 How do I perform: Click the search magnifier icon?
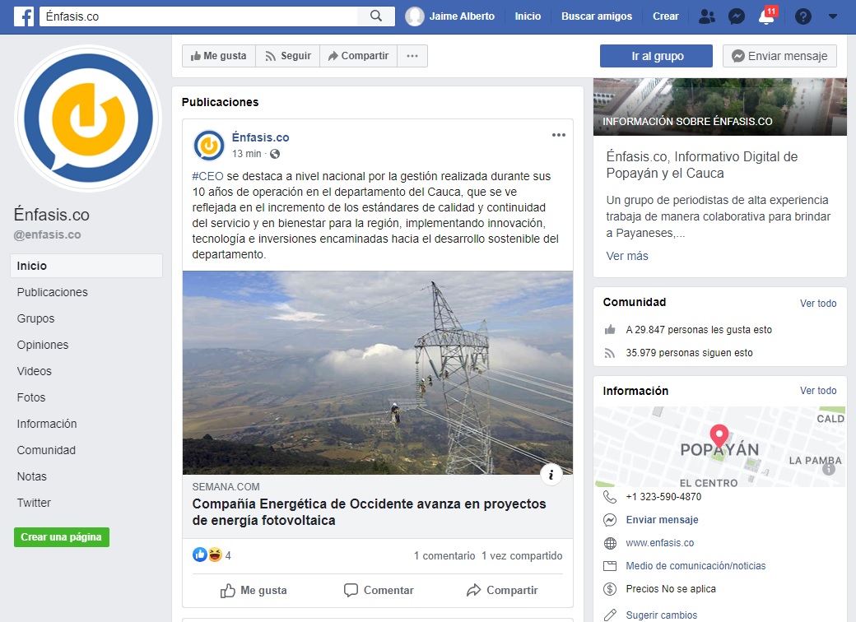coord(375,16)
